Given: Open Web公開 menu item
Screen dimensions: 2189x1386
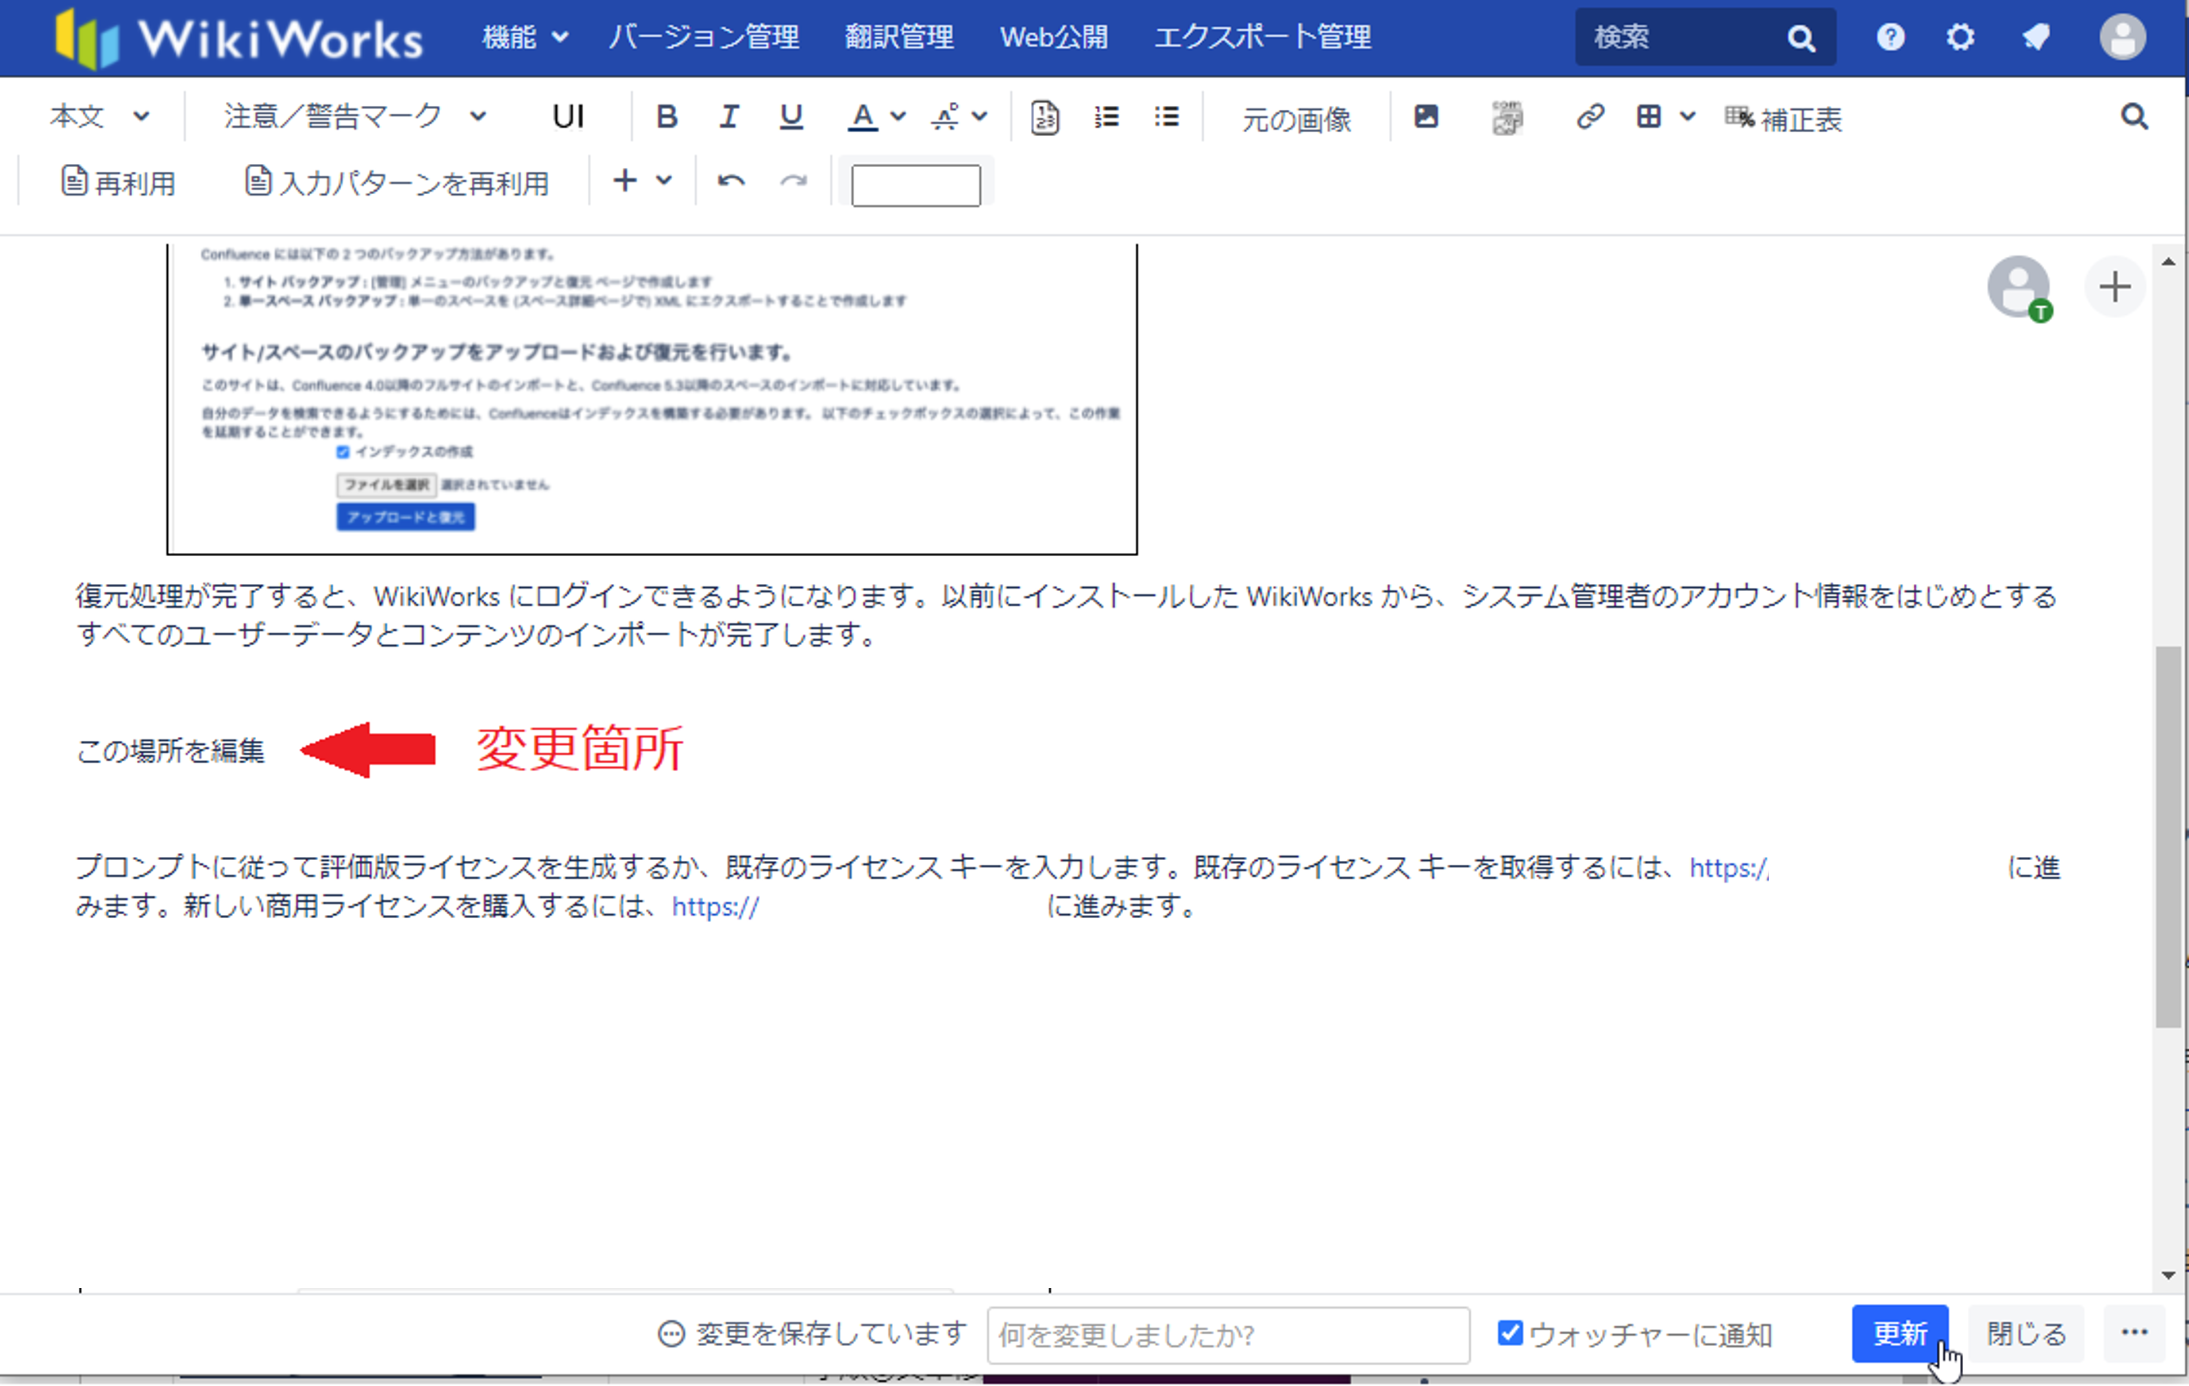Looking at the screenshot, I should point(1053,37).
